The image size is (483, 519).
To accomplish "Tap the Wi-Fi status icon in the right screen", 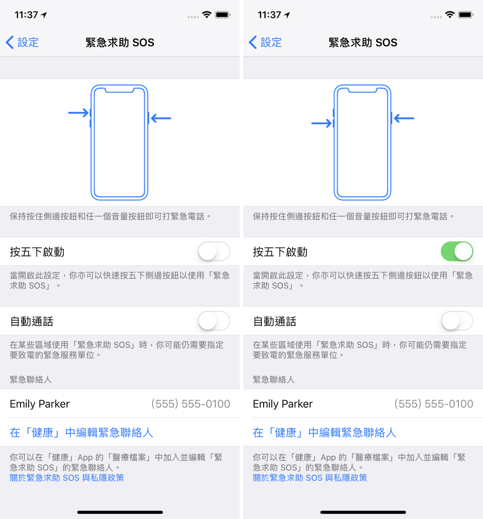I will (x=450, y=15).
